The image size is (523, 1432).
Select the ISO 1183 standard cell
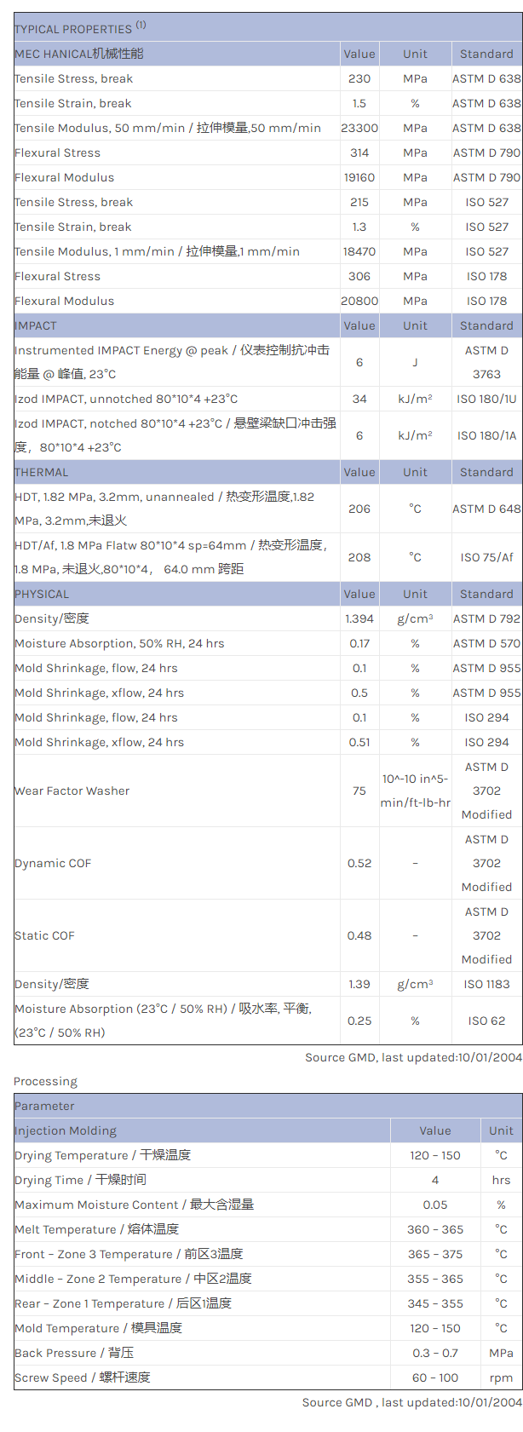click(486, 984)
